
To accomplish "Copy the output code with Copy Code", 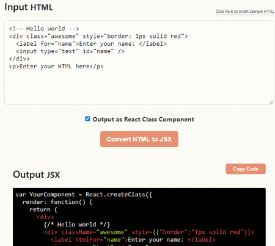I will tap(246, 169).
